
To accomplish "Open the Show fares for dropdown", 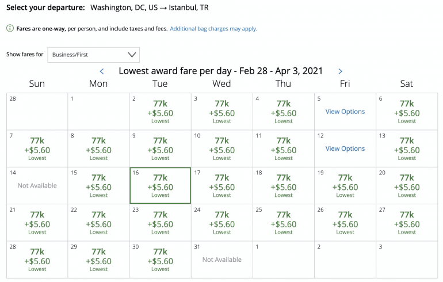I will [x=94, y=55].
